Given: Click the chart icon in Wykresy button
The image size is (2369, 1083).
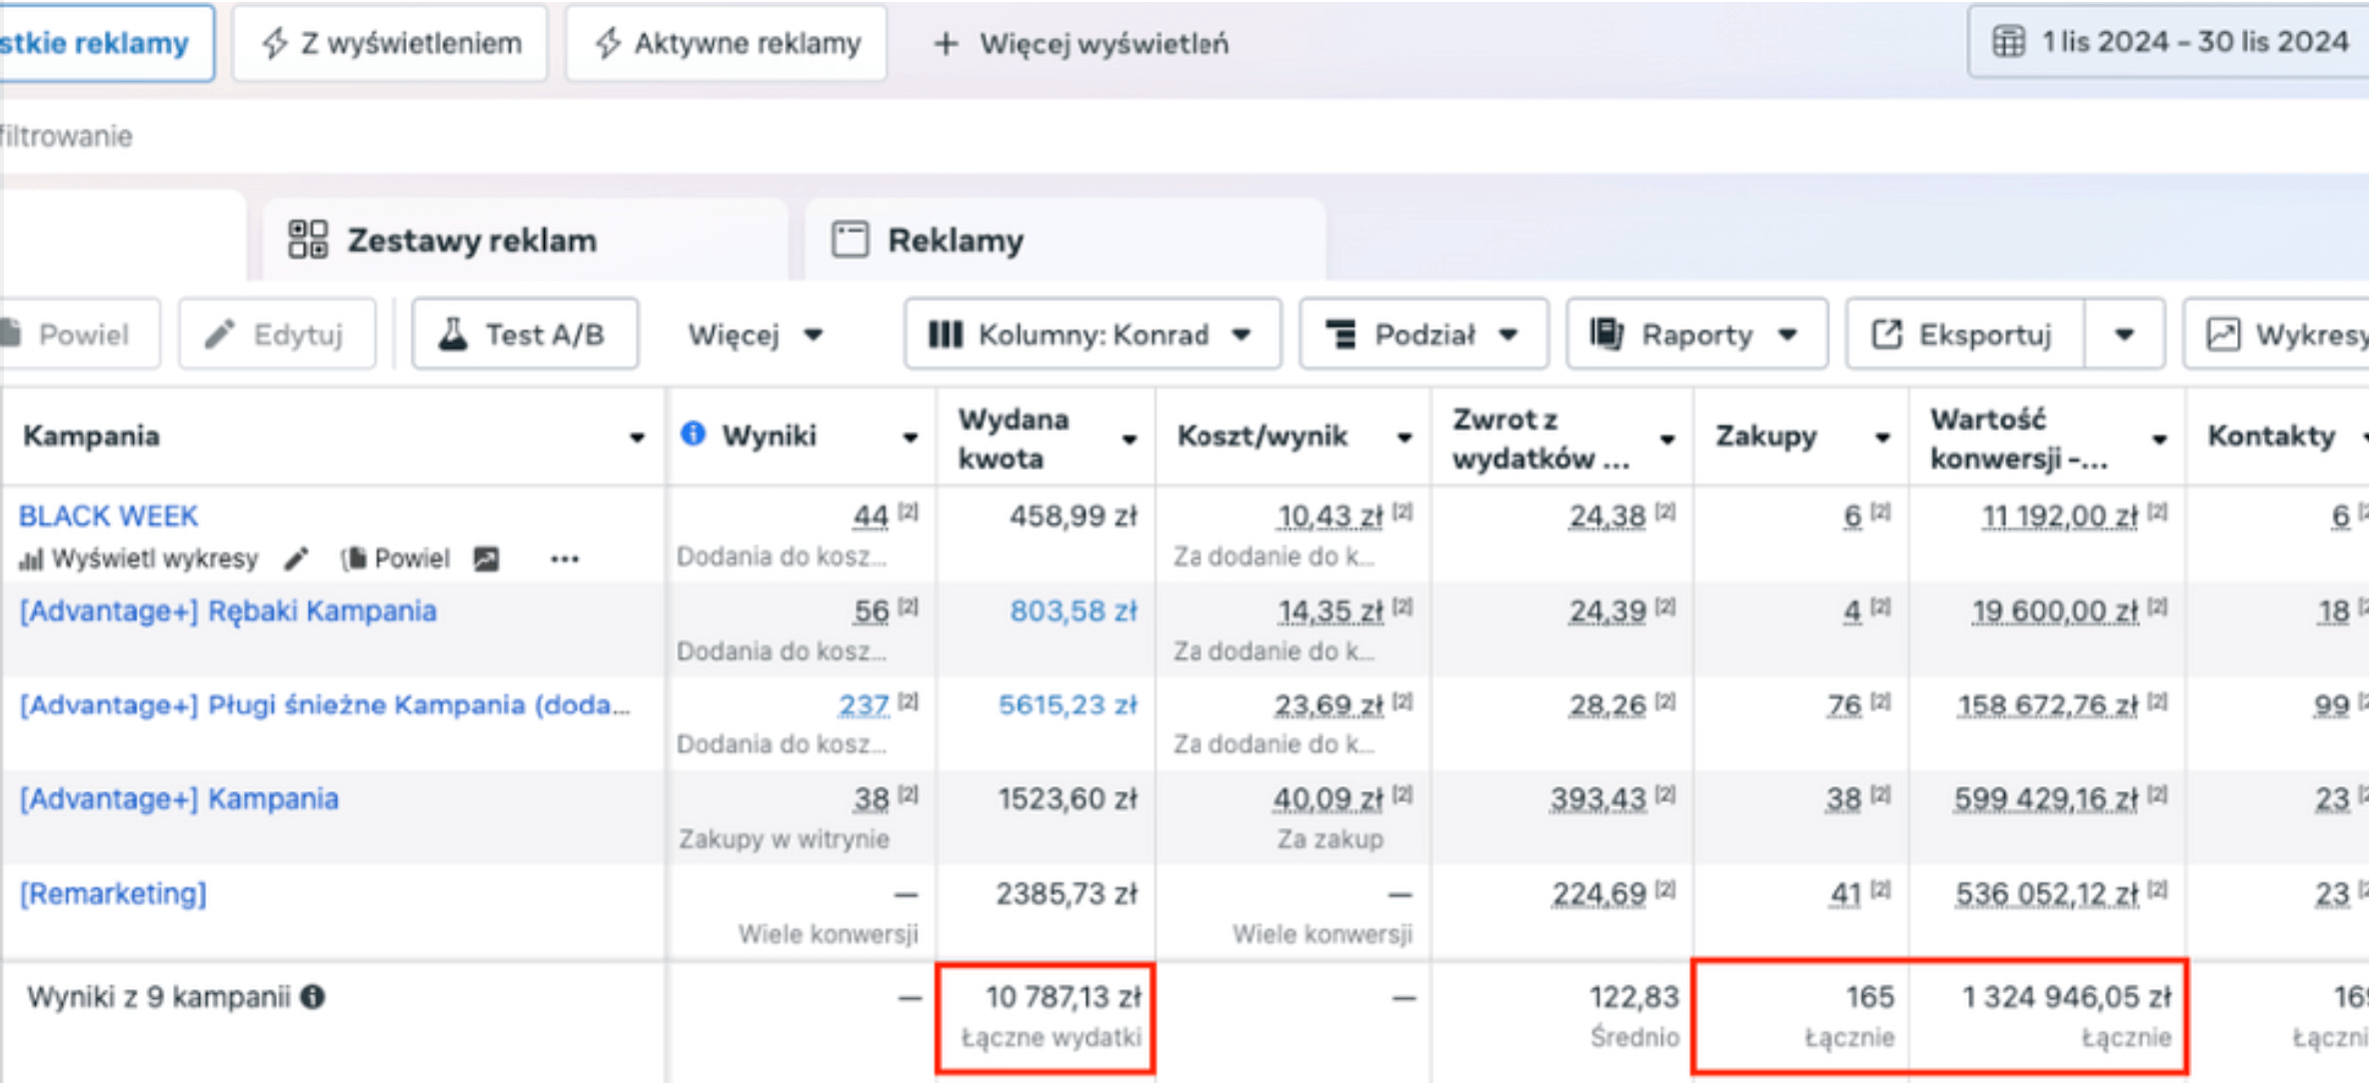Looking at the screenshot, I should [x=2223, y=334].
